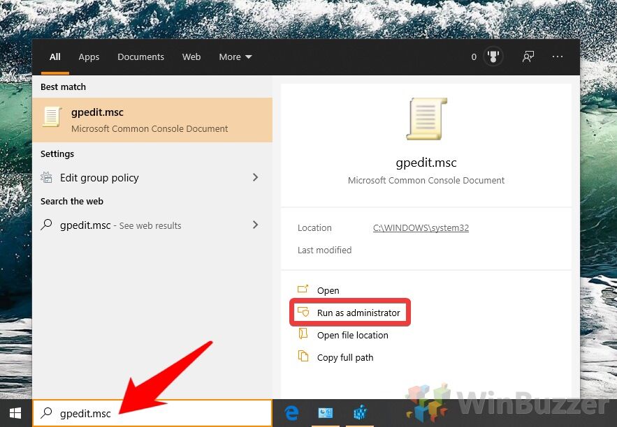Switch to the Documents tab
The height and width of the screenshot is (427, 617).
141,57
